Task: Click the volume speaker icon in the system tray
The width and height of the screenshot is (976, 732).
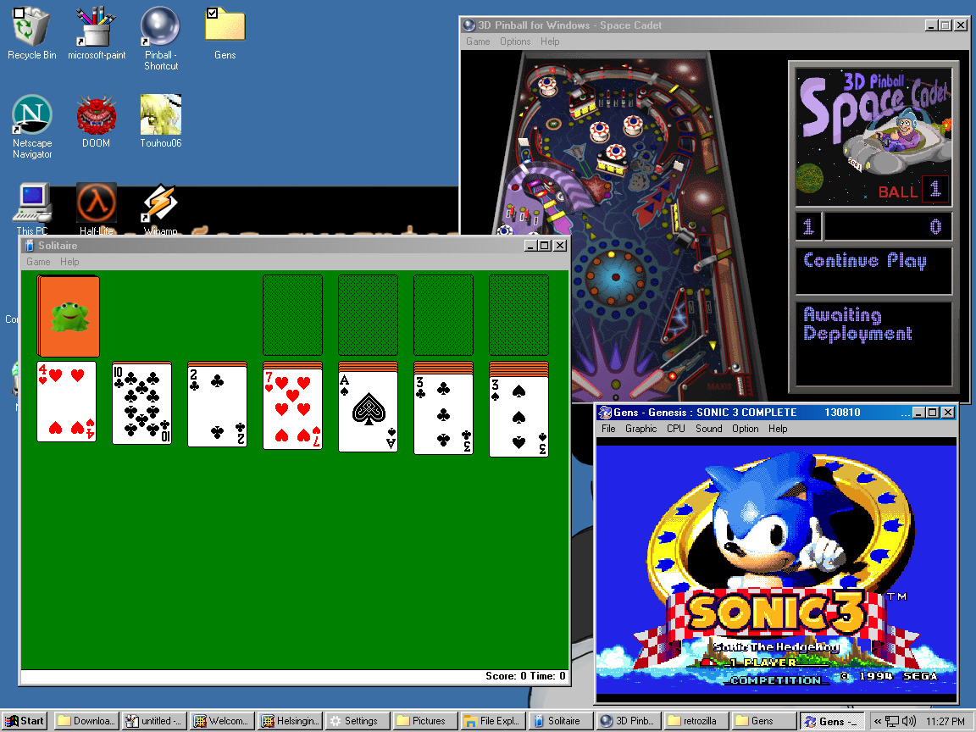Action: pyautogui.click(x=909, y=721)
